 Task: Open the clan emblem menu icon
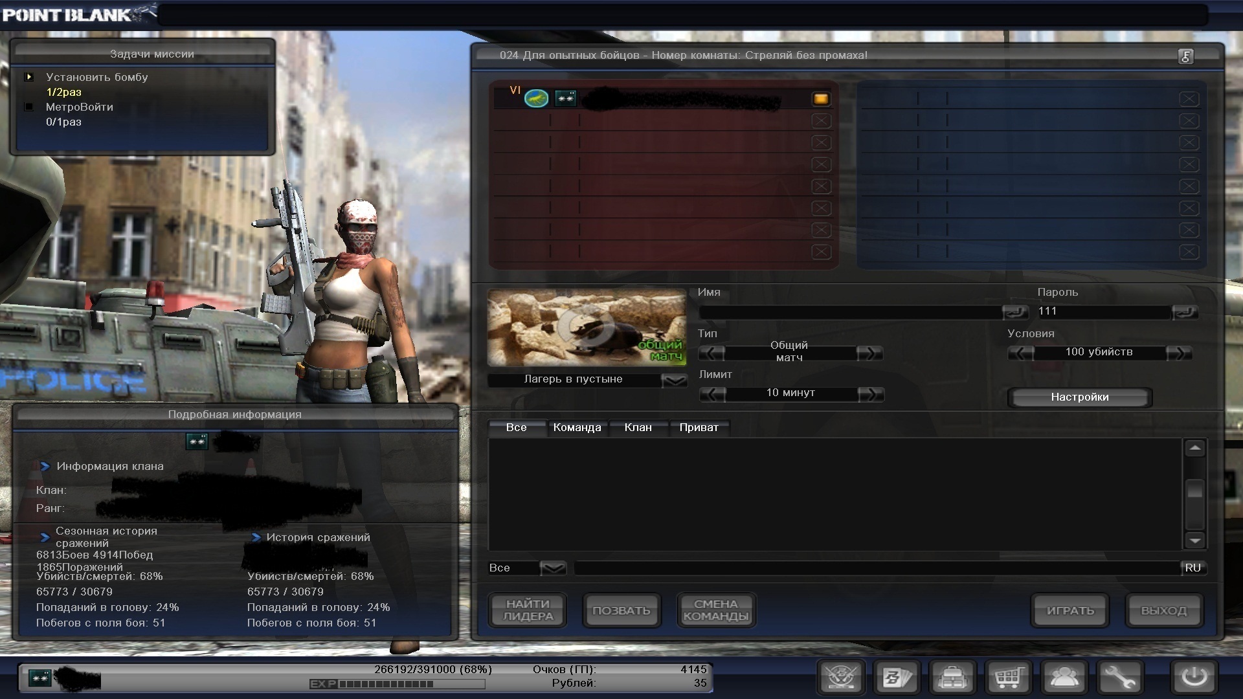point(840,678)
